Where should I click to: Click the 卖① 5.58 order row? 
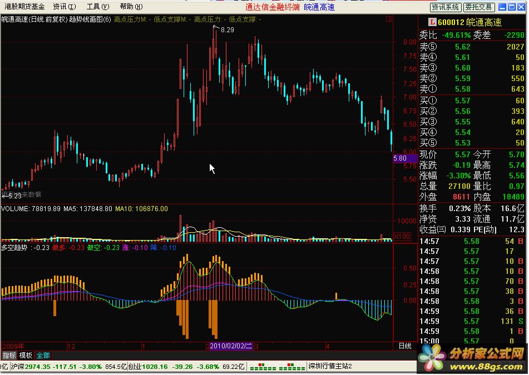coord(472,89)
